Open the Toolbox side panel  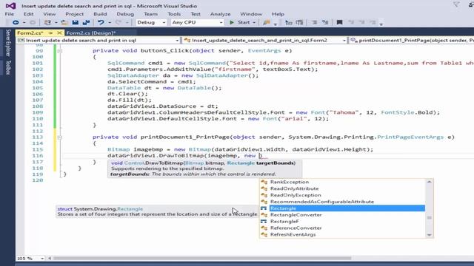[x=8, y=67]
